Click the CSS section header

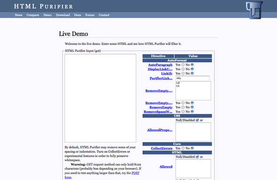click(x=177, y=116)
